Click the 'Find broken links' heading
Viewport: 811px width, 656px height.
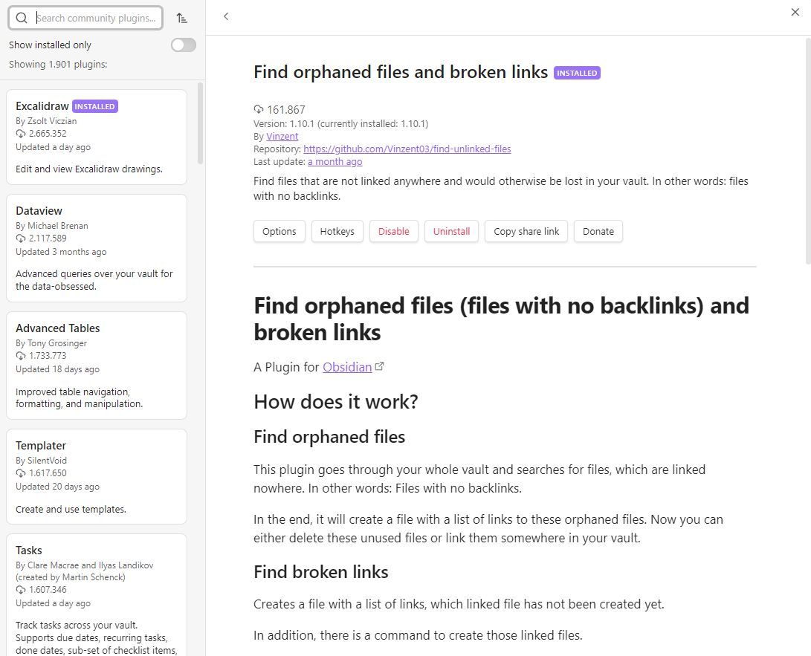pyautogui.click(x=320, y=572)
